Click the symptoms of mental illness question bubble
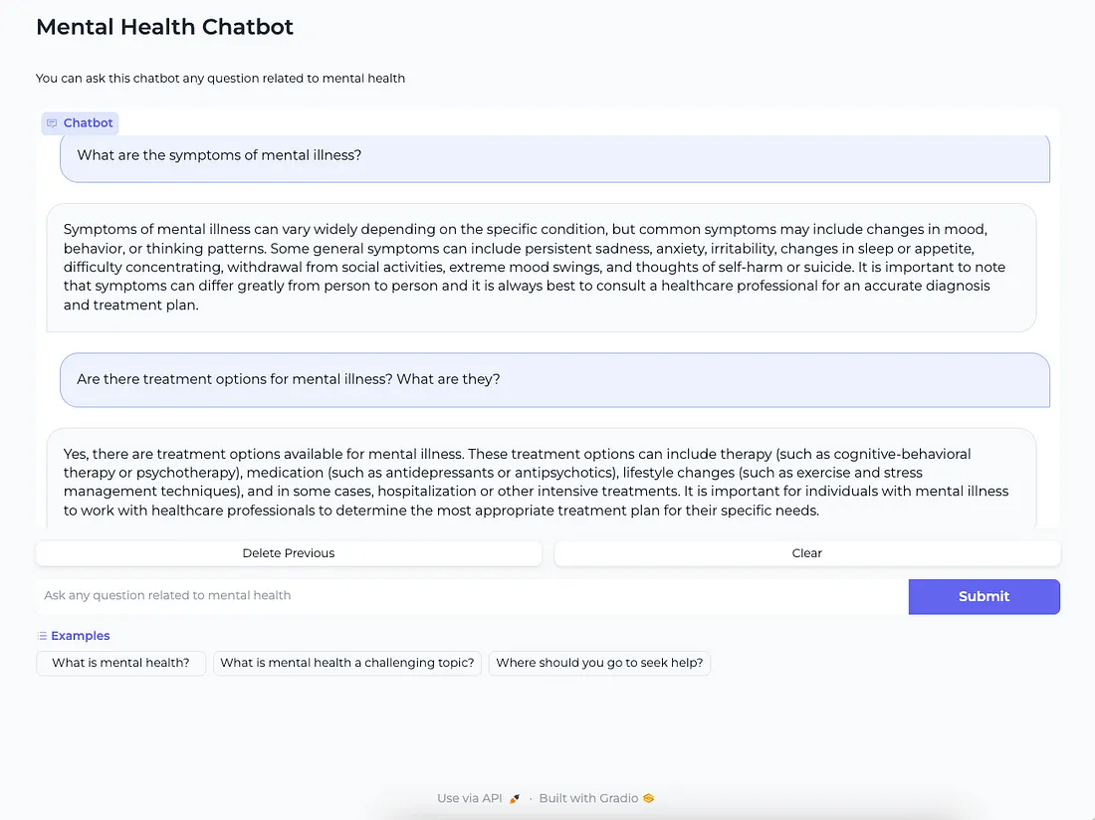This screenshot has width=1095, height=820. [554, 157]
